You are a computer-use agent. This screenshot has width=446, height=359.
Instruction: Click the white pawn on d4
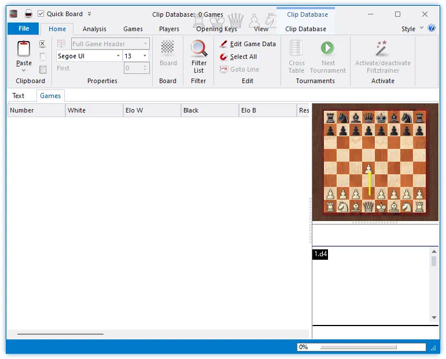(368, 169)
